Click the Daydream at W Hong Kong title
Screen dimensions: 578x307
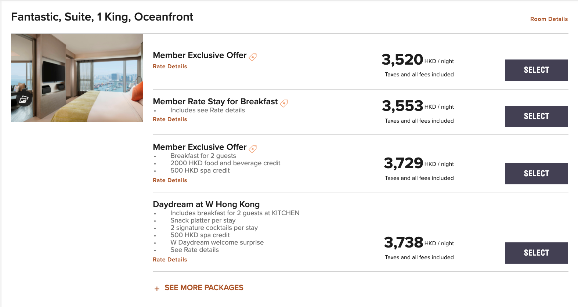(x=206, y=204)
